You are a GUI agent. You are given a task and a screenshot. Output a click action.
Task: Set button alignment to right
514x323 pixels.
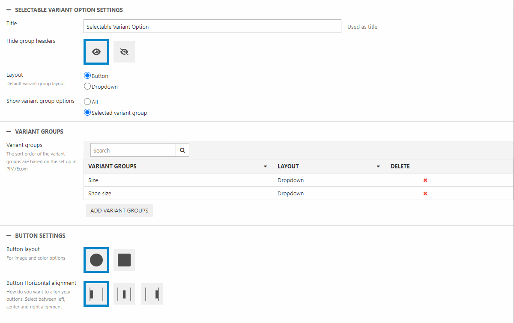(152, 294)
